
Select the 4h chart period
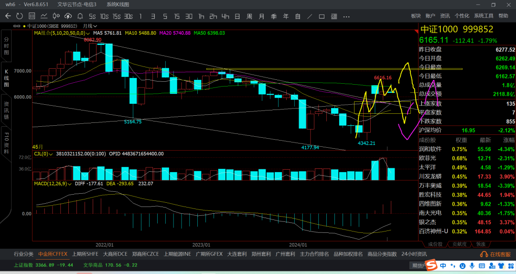225,16
